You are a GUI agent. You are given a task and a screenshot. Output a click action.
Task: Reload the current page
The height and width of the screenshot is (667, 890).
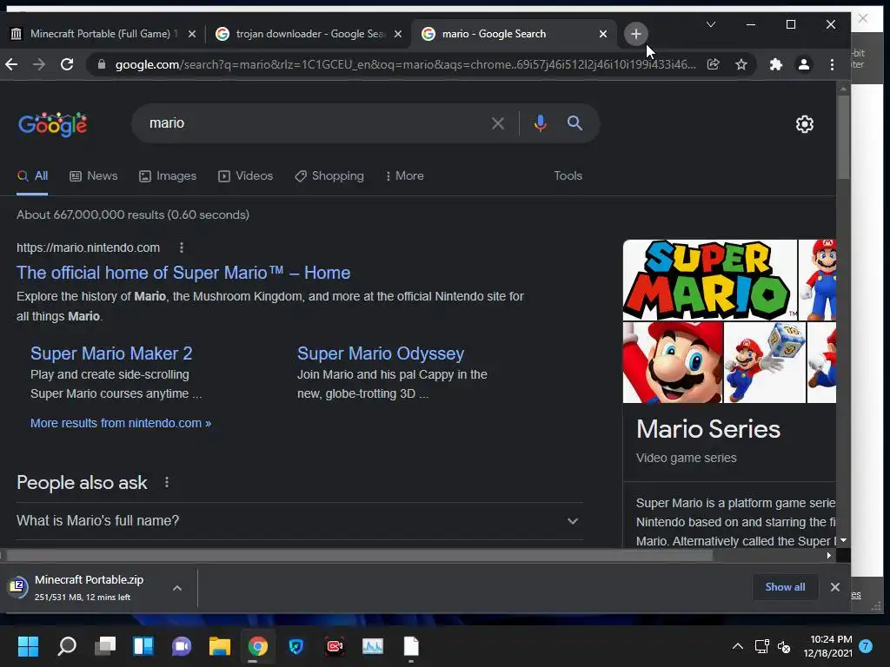pos(67,64)
